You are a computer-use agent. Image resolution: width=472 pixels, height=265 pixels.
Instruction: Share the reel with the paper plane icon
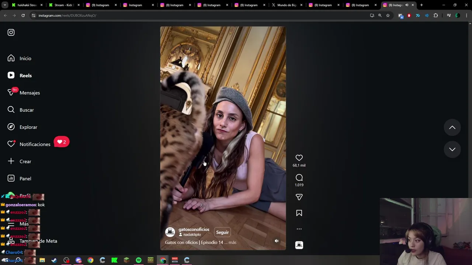(x=299, y=197)
